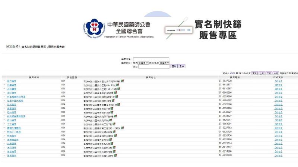Select phone number 07-5542027 cell

pos(225,112)
